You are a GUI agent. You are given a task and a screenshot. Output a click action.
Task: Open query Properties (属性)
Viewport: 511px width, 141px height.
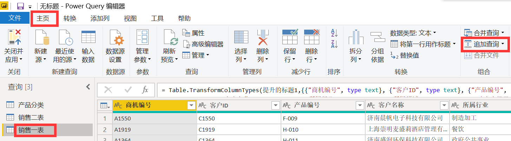click(x=194, y=33)
